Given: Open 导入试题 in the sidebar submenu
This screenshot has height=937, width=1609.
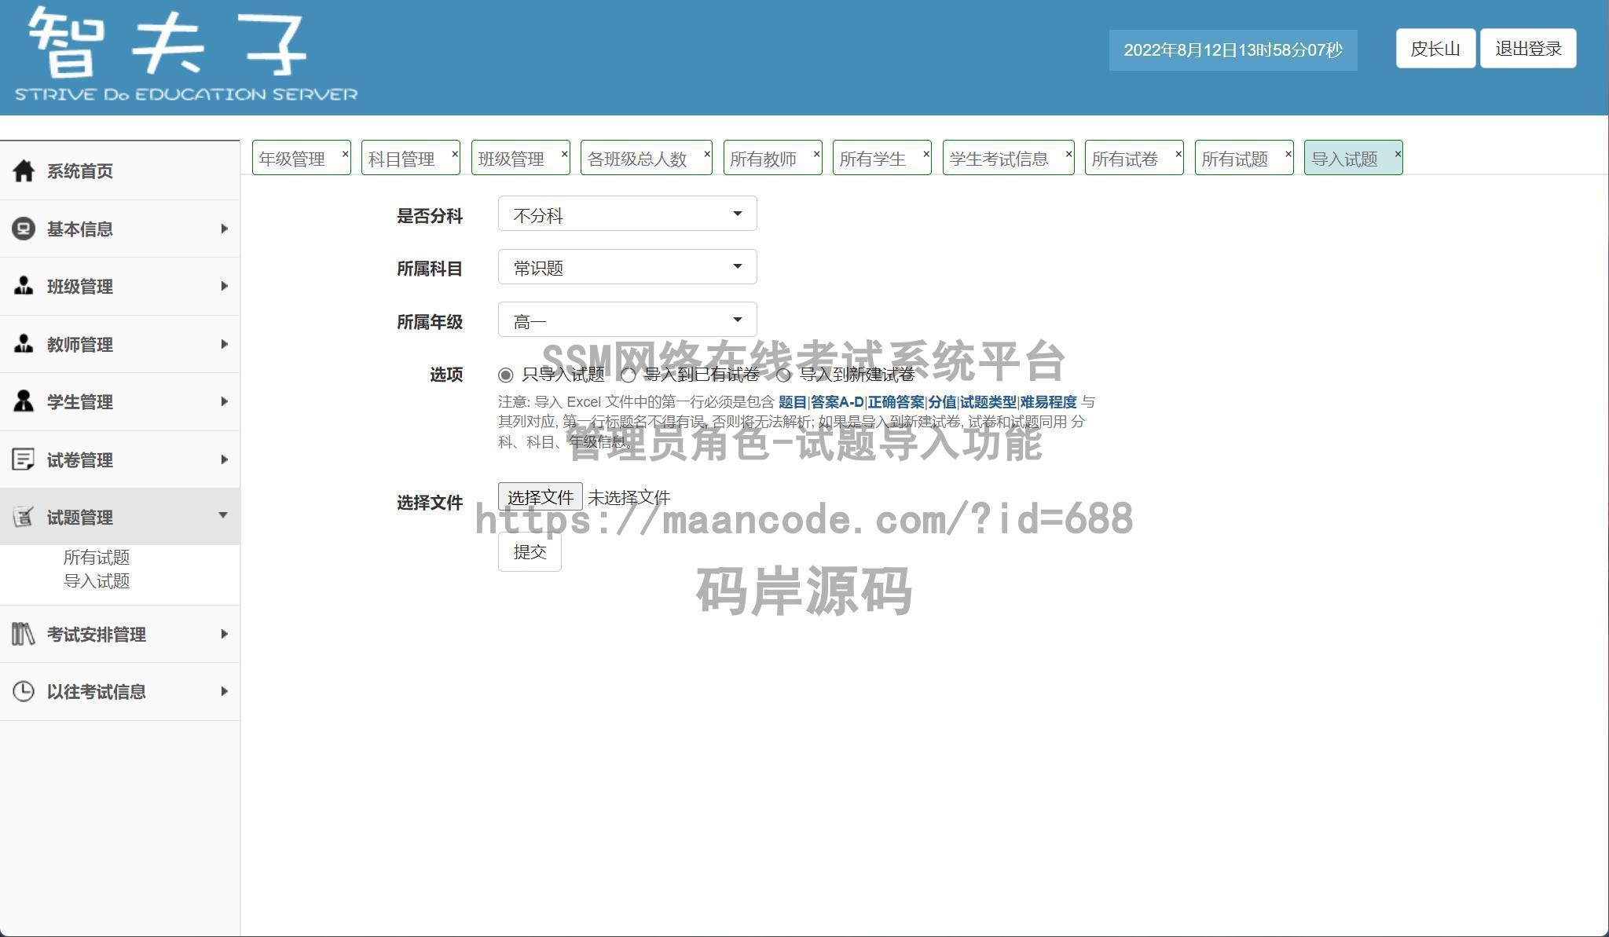Looking at the screenshot, I should [x=97, y=581].
